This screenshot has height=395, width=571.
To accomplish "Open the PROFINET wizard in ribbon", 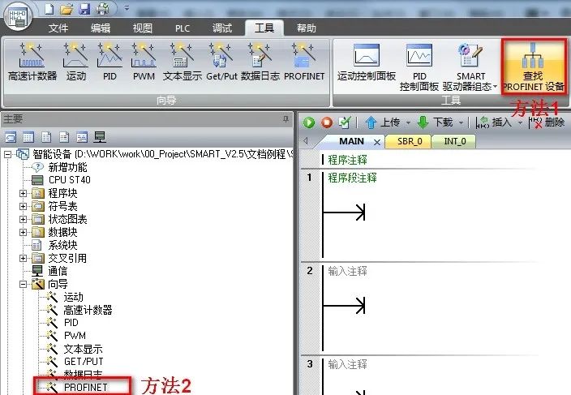I will (303, 62).
